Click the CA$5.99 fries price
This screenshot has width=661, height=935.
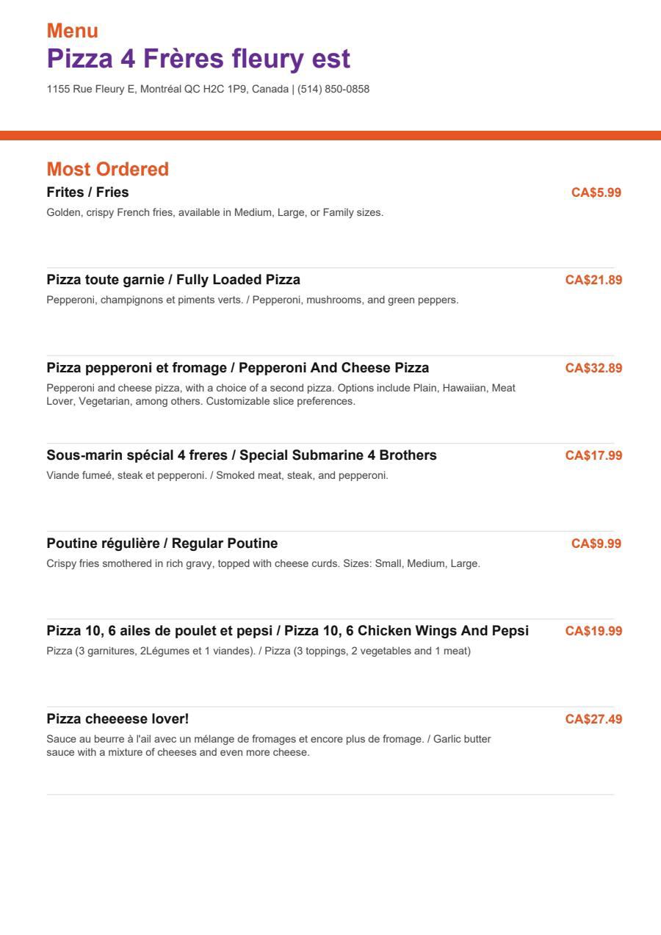[596, 192]
